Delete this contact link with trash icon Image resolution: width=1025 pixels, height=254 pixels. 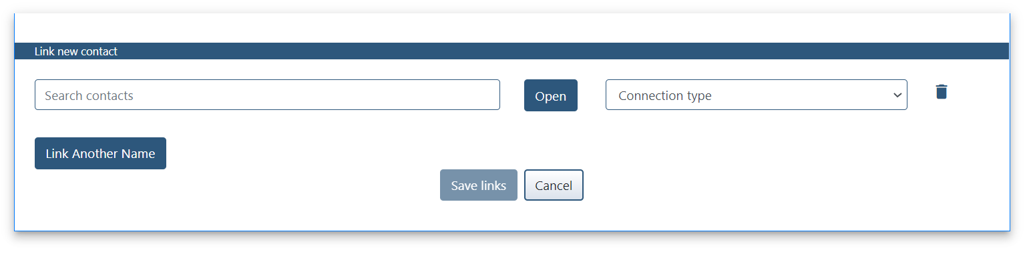941,92
